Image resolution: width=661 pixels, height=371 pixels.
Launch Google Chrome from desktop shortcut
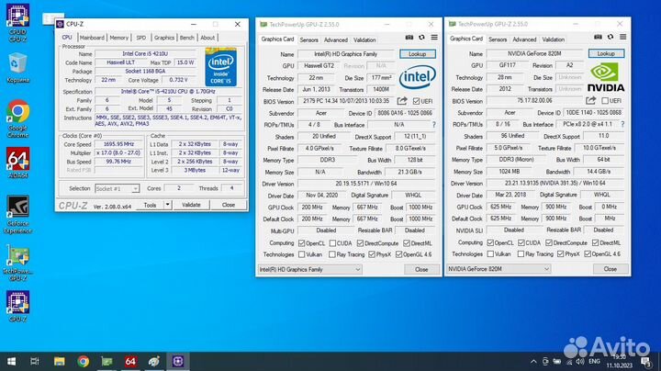point(17,118)
